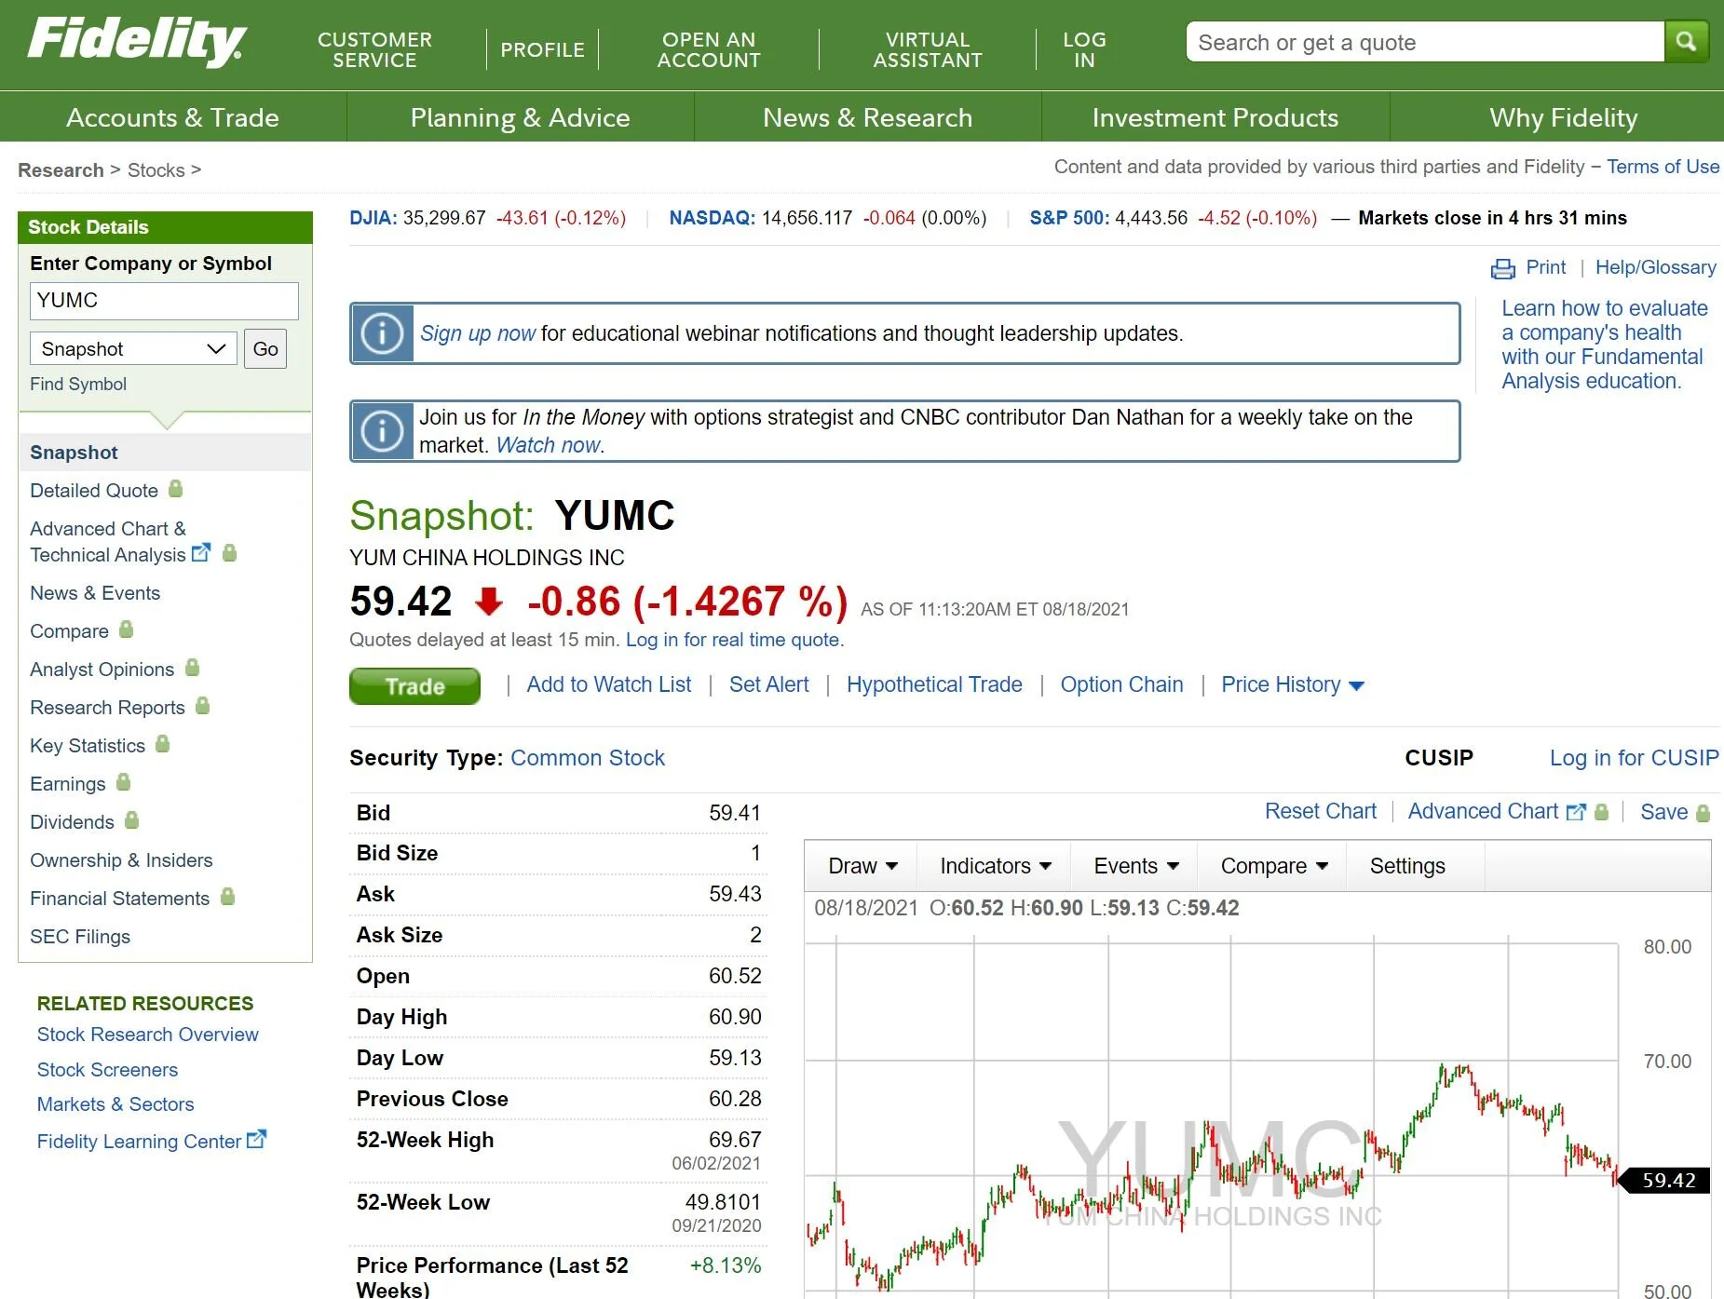1724x1299 pixels.
Task: Click Watch now link in banner
Action: [548, 445]
